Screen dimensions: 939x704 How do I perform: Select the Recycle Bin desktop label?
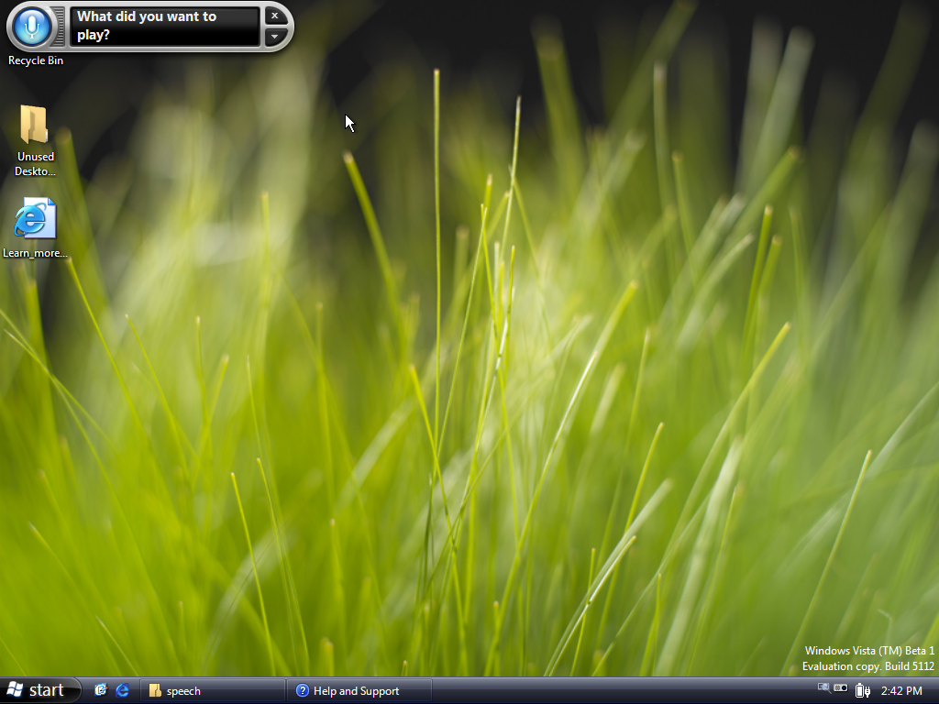click(36, 60)
